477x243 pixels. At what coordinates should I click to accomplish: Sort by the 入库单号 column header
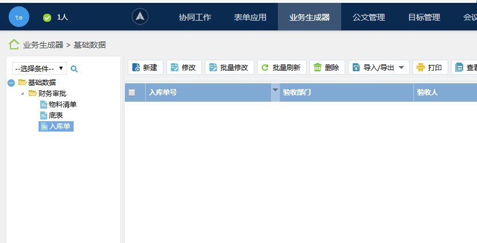[x=208, y=92]
